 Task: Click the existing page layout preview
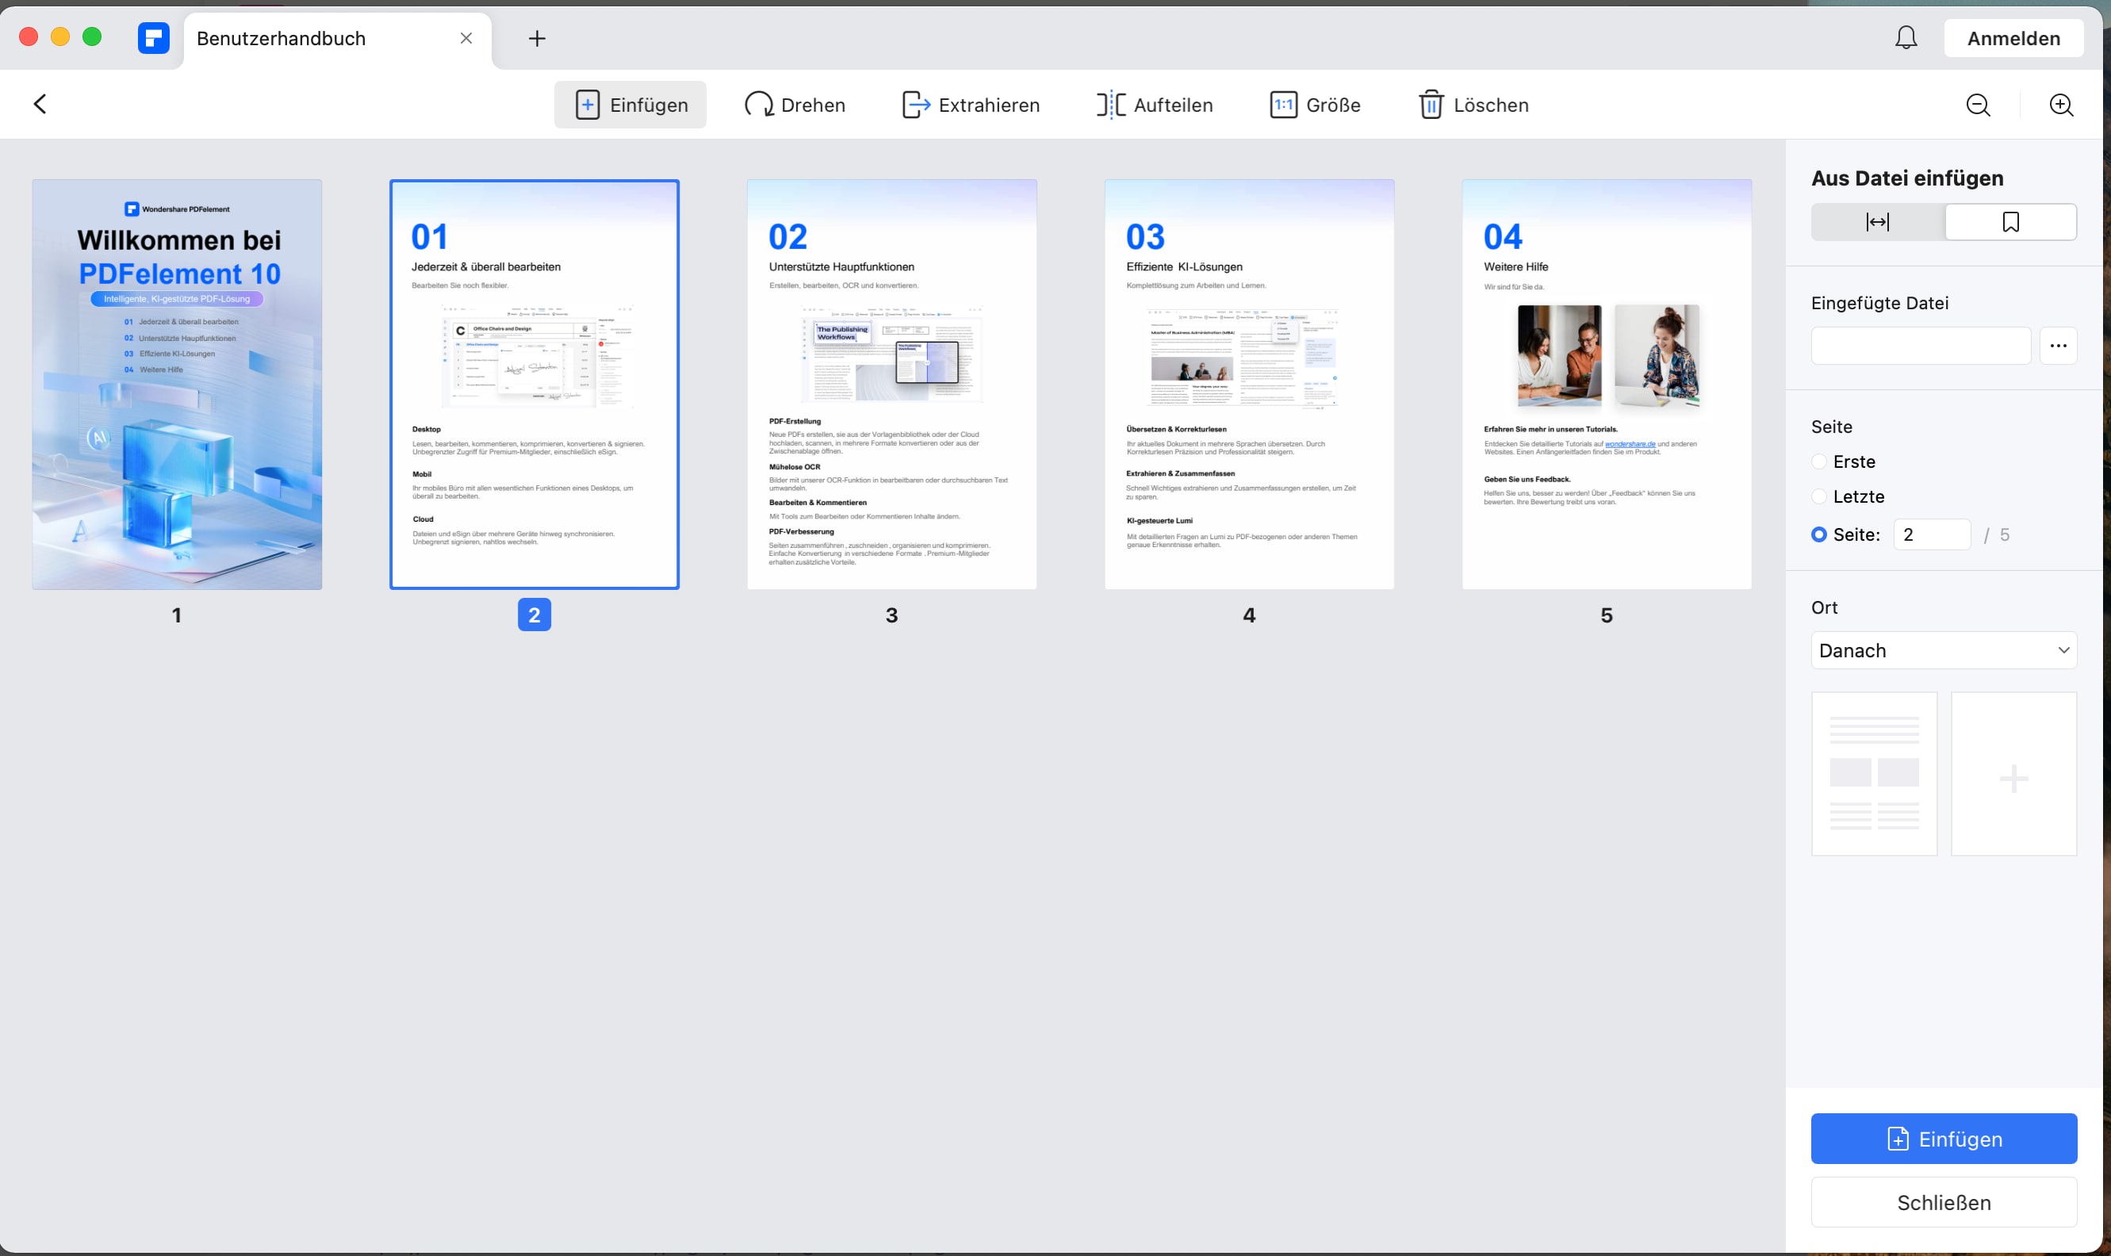(x=1874, y=774)
